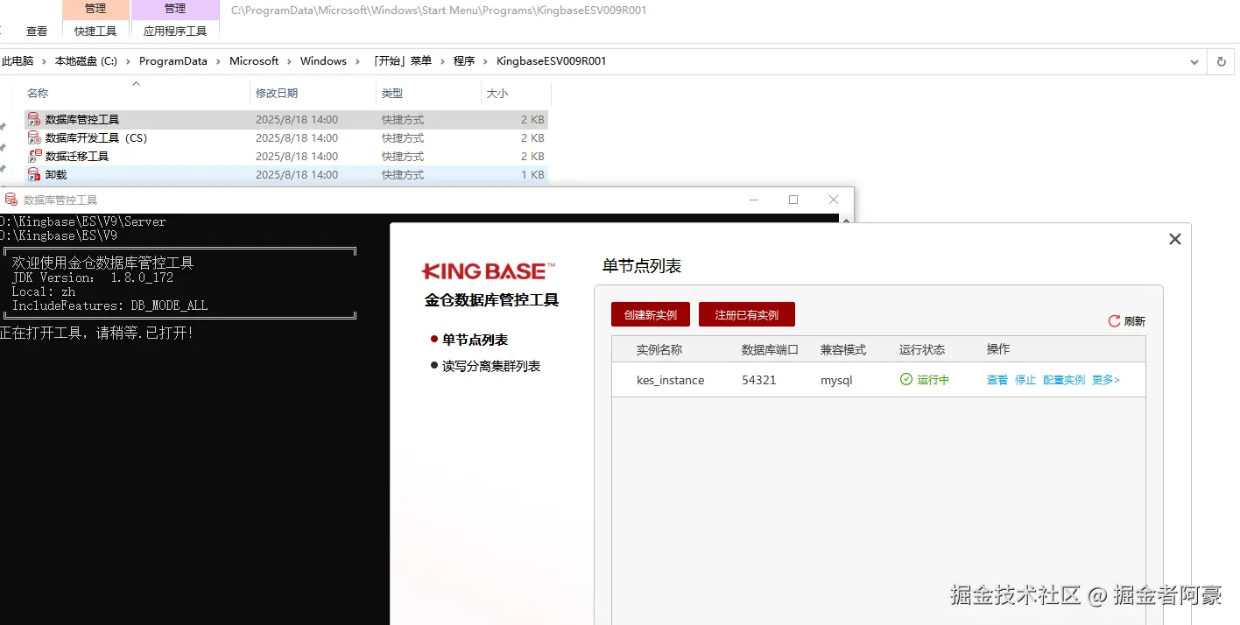Click the 兼容模式 column header
Image resolution: width=1240 pixels, height=625 pixels.
pyautogui.click(x=843, y=349)
